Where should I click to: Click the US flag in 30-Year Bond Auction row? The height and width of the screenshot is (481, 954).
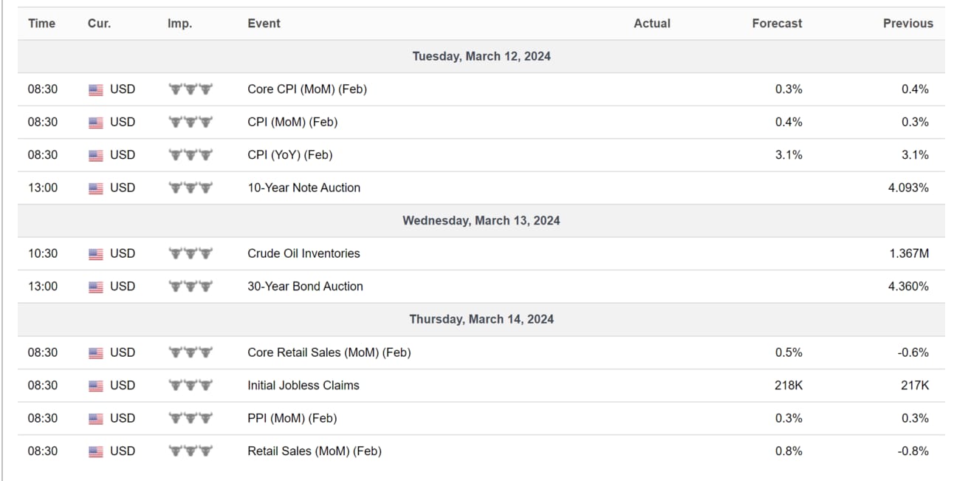point(96,287)
